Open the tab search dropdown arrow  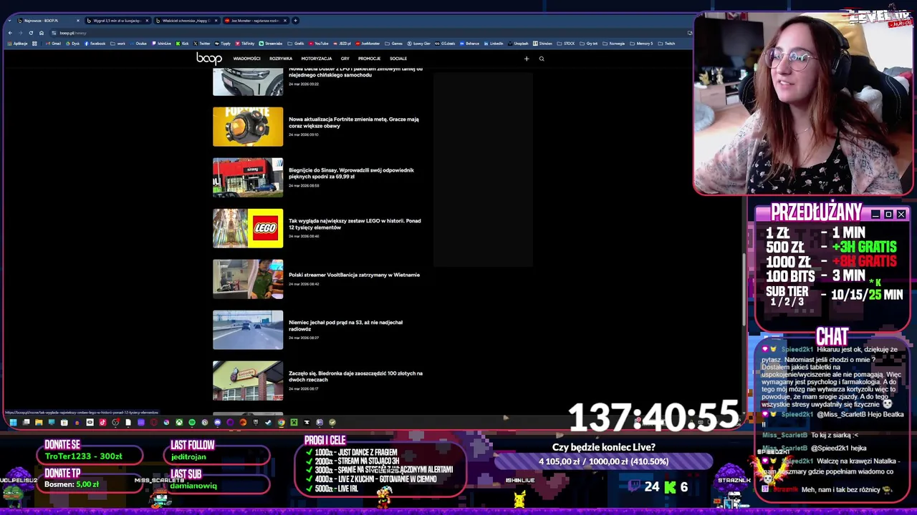(x=9, y=20)
